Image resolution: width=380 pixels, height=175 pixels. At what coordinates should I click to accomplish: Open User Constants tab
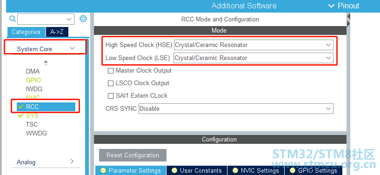[x=197, y=170]
